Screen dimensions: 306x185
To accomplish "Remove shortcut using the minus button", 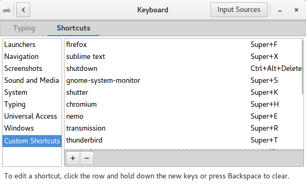I will (87, 158).
